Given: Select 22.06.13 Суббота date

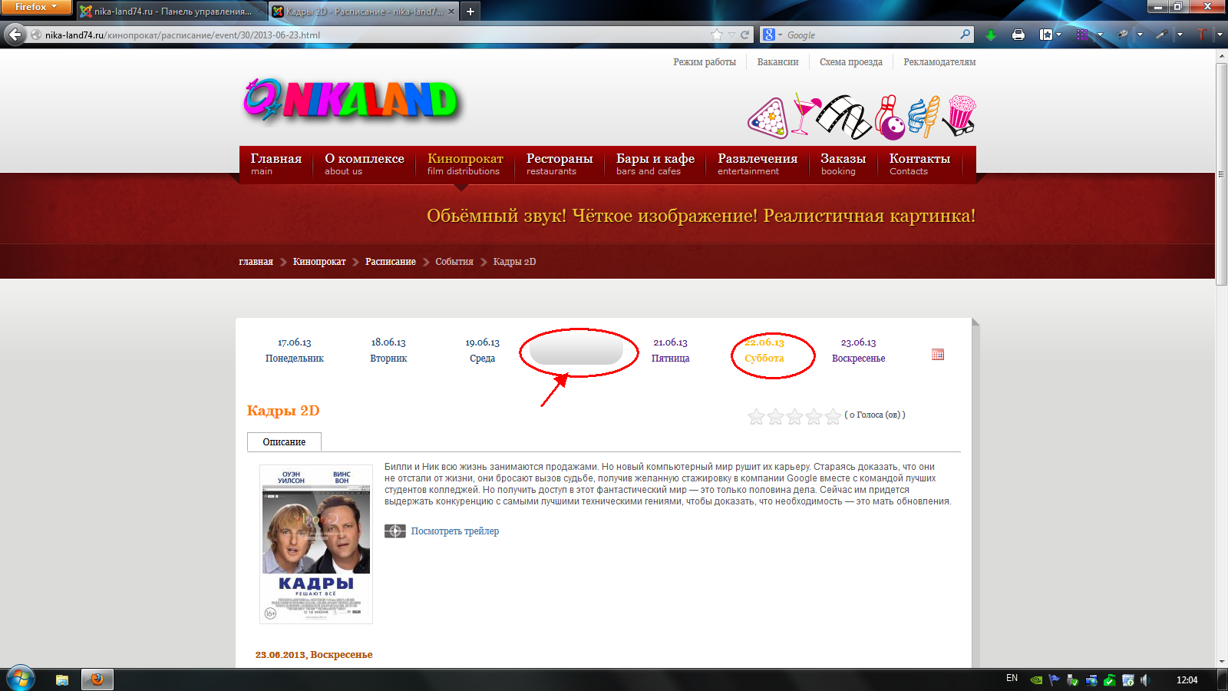Looking at the screenshot, I should 764,350.
